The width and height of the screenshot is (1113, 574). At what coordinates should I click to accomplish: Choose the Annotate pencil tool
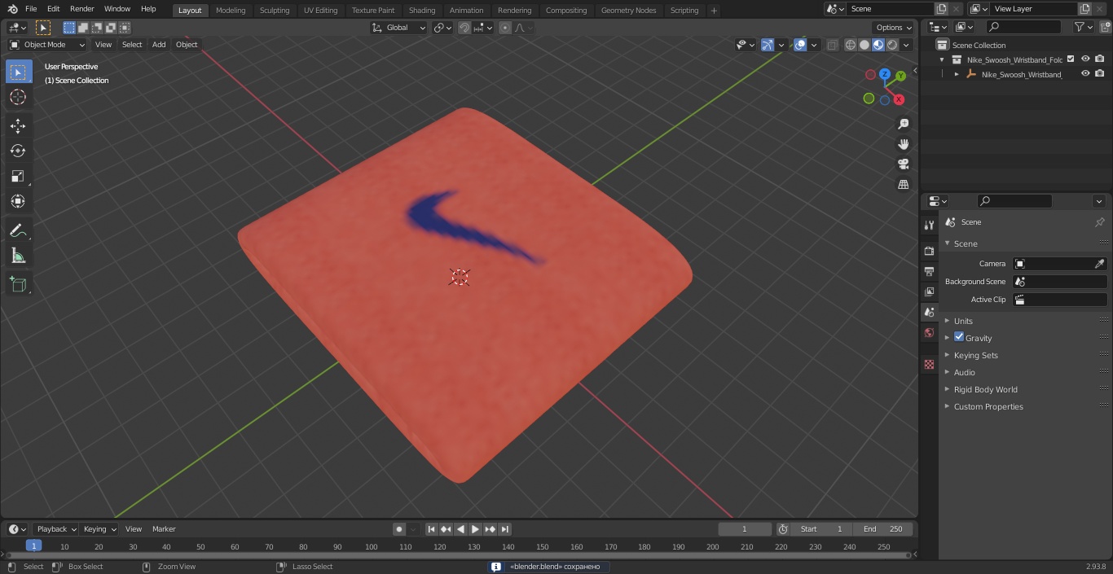coord(18,230)
